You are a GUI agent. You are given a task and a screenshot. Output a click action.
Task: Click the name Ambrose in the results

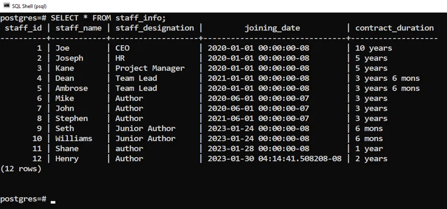[72, 88]
